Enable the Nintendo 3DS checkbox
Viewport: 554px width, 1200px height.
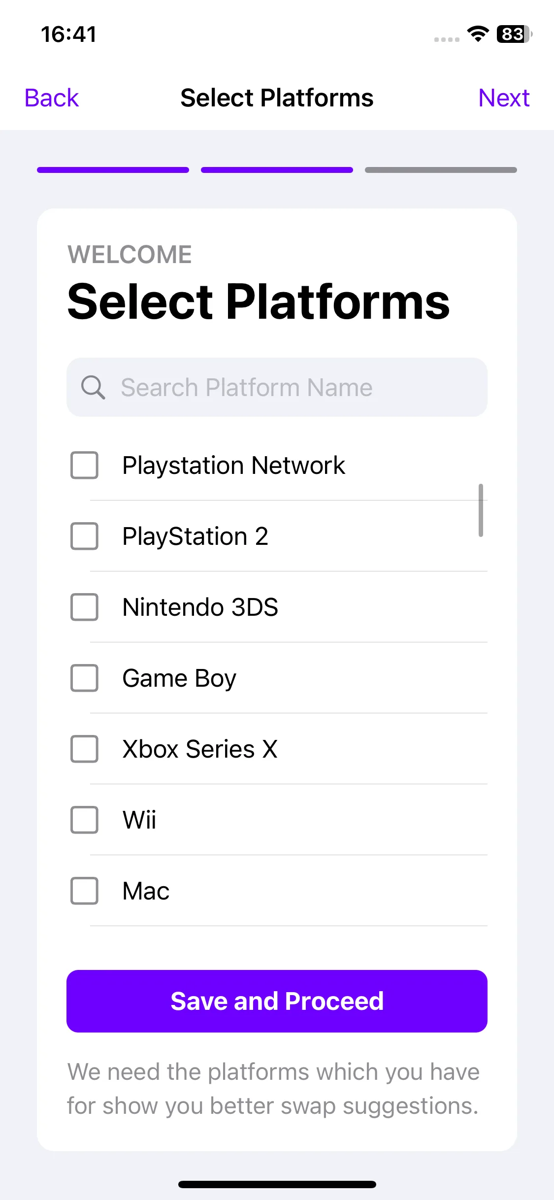click(84, 607)
